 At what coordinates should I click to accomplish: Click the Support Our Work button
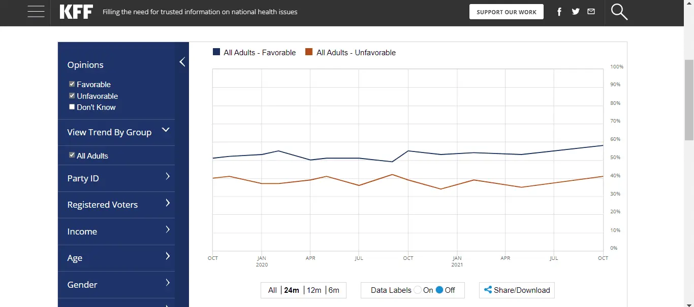coord(506,12)
